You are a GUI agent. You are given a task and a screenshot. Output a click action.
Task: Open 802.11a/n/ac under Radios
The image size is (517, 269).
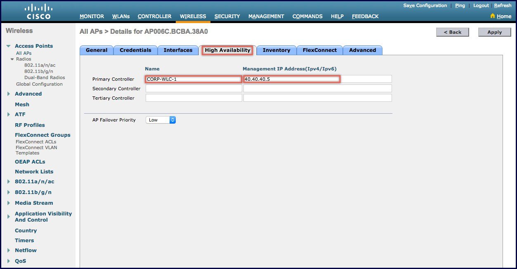tap(40, 65)
